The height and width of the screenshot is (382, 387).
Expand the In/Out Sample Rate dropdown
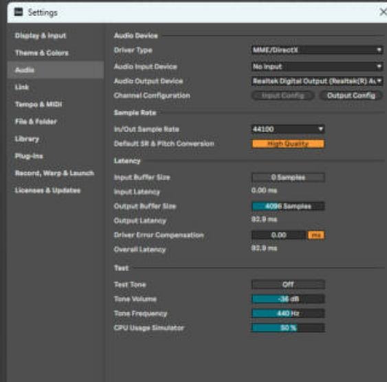[288, 129]
